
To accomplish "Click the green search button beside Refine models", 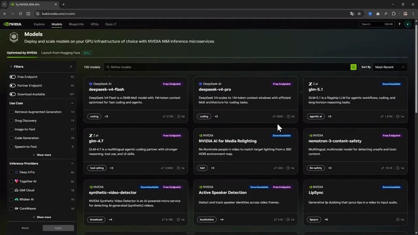I will pos(353,67).
